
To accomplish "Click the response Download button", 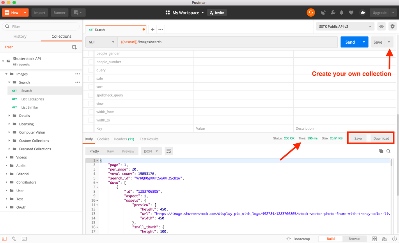I will 381,138.
